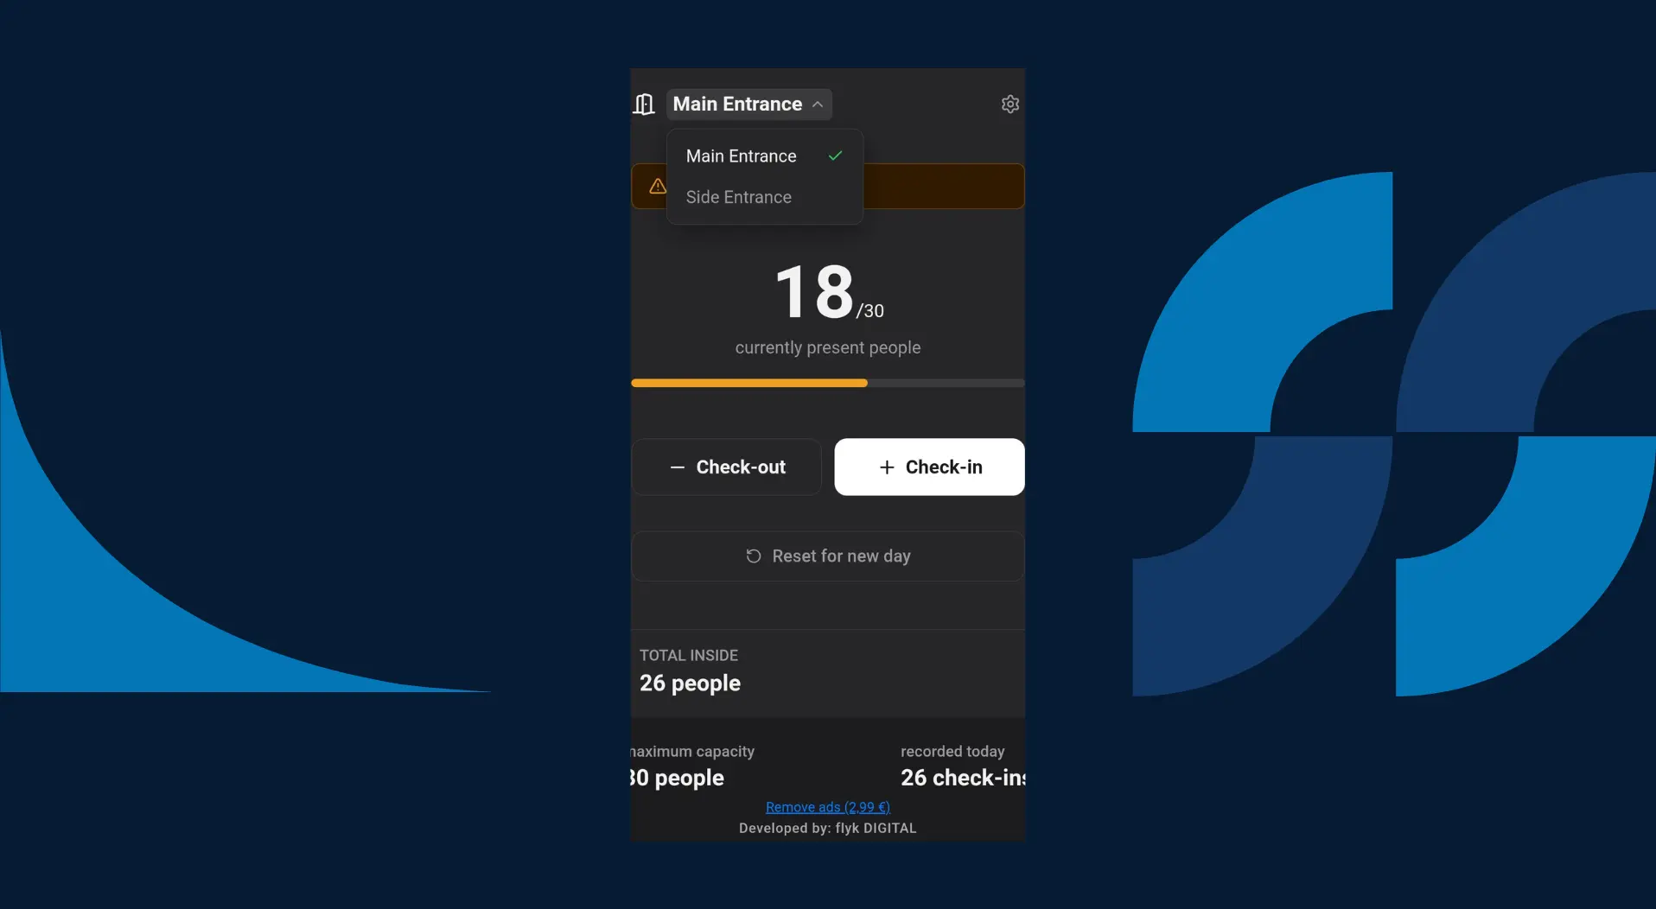Screen dimensions: 1656x909
Task: Click the Check-in button
Action: pyautogui.click(x=929, y=467)
